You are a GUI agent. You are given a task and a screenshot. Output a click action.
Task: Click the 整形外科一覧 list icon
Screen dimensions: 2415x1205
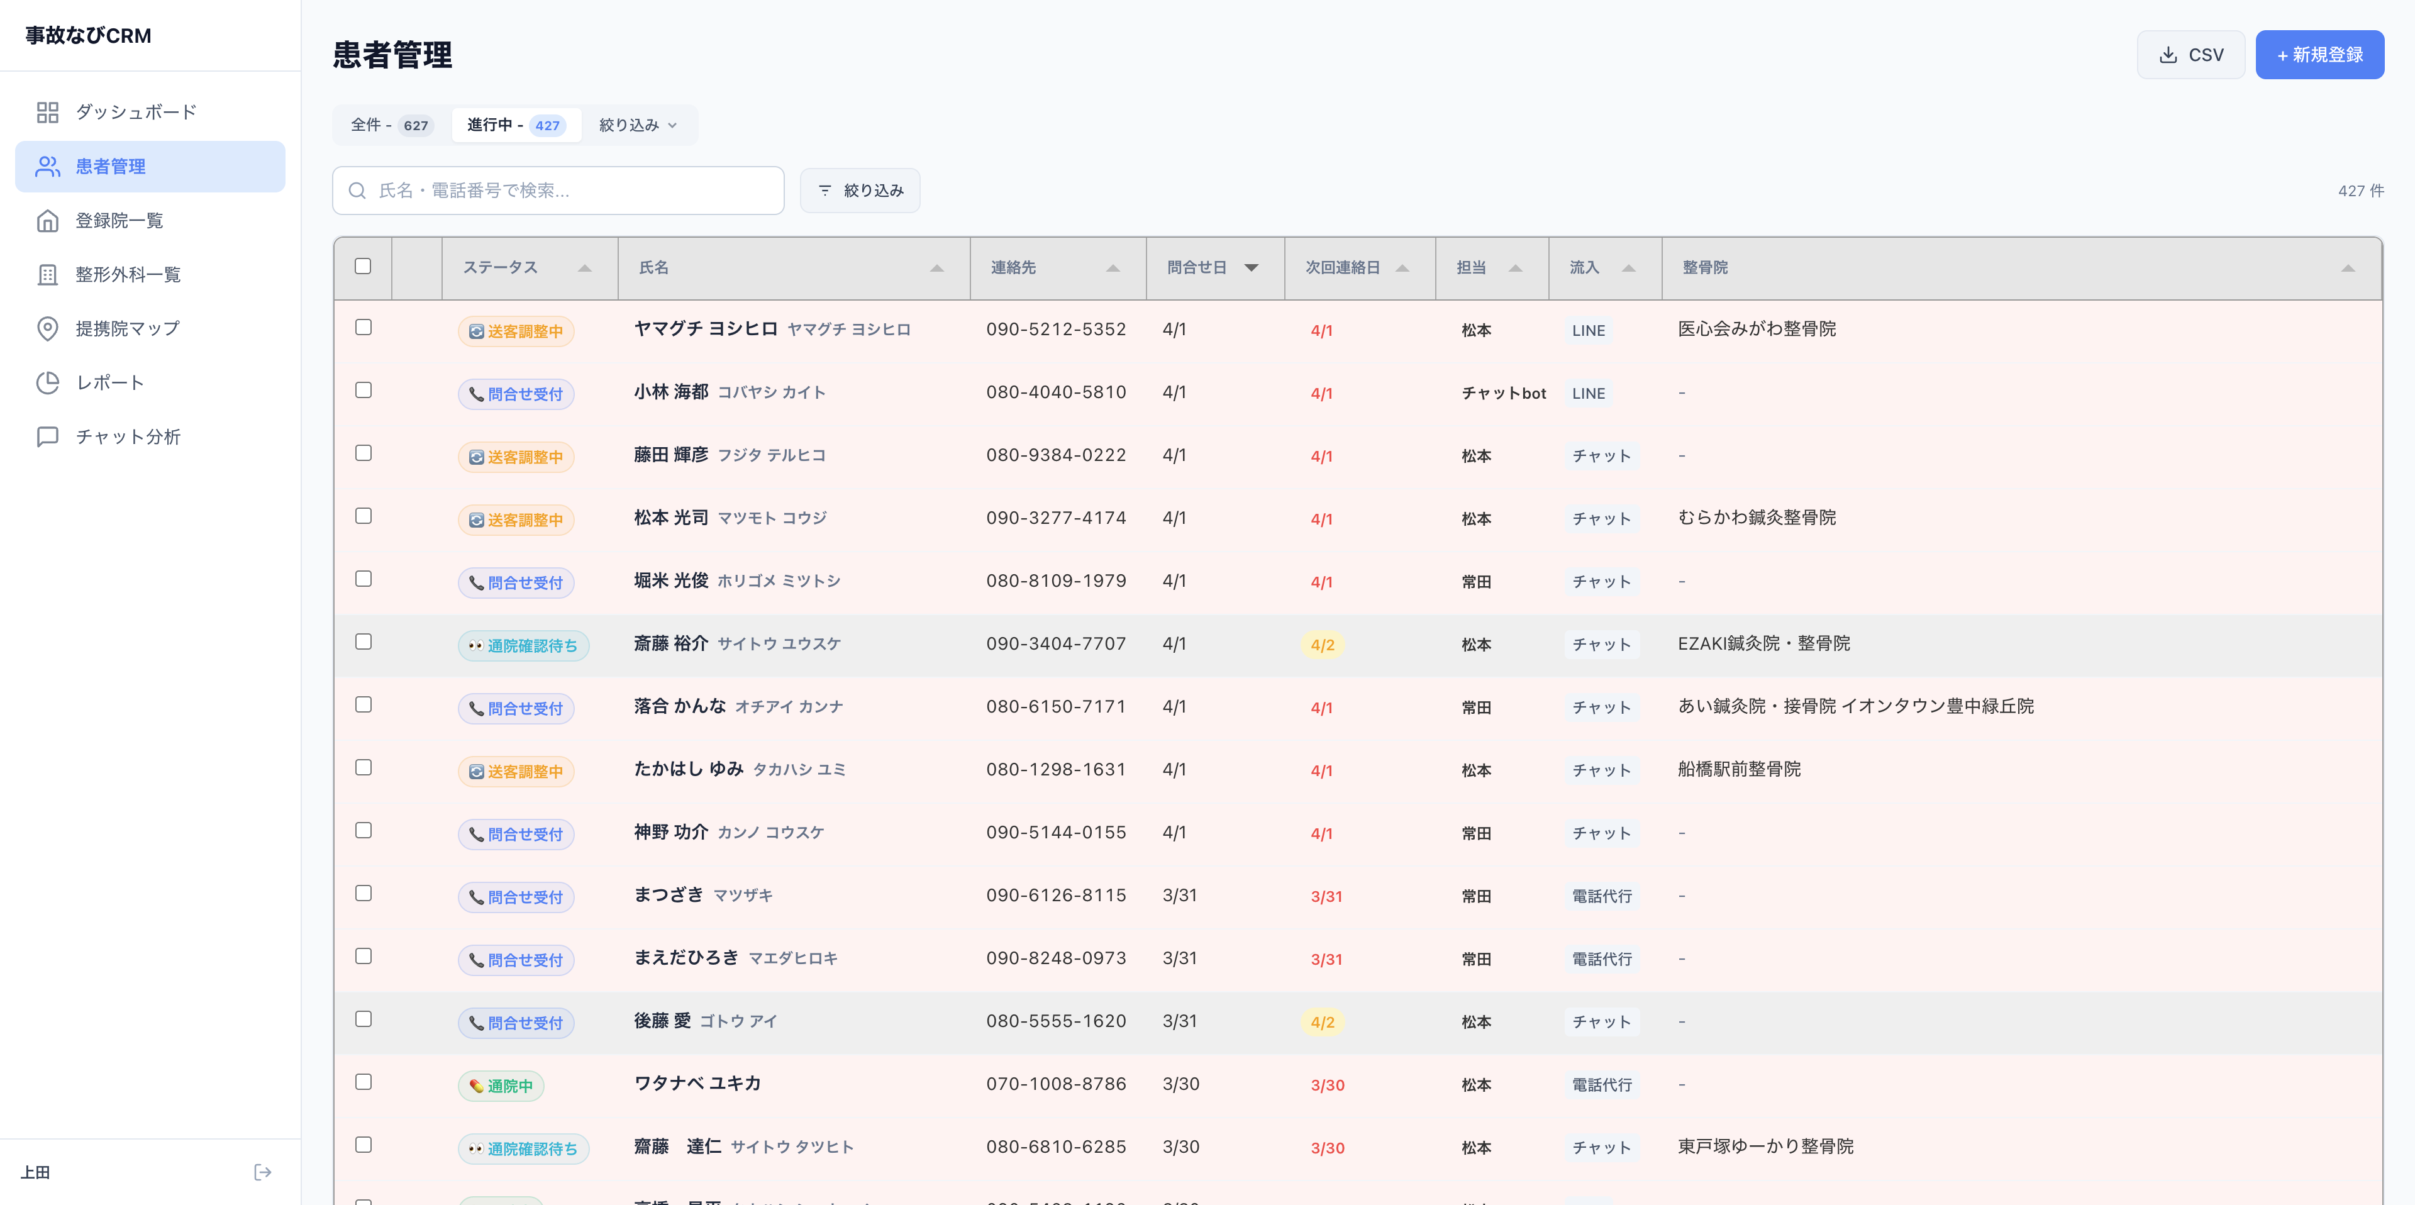pyautogui.click(x=49, y=274)
